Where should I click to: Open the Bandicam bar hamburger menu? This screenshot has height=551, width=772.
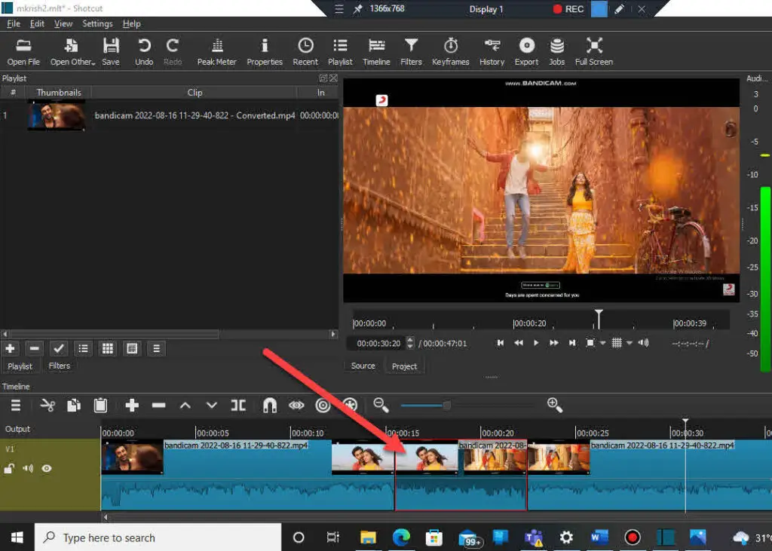pos(339,9)
